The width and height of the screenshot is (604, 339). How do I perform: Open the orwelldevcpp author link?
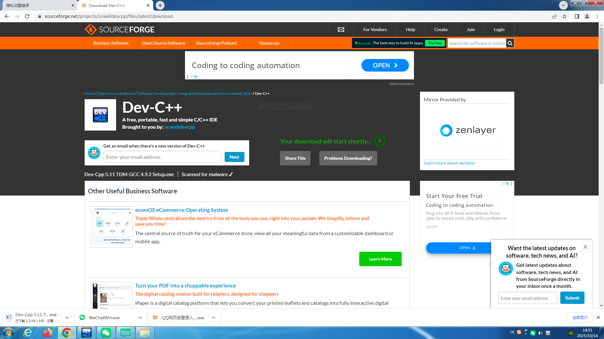[x=180, y=127]
